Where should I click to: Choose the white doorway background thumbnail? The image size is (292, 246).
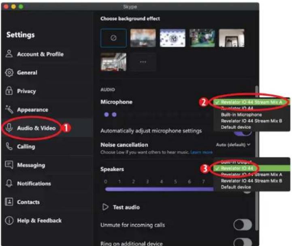[232, 38]
